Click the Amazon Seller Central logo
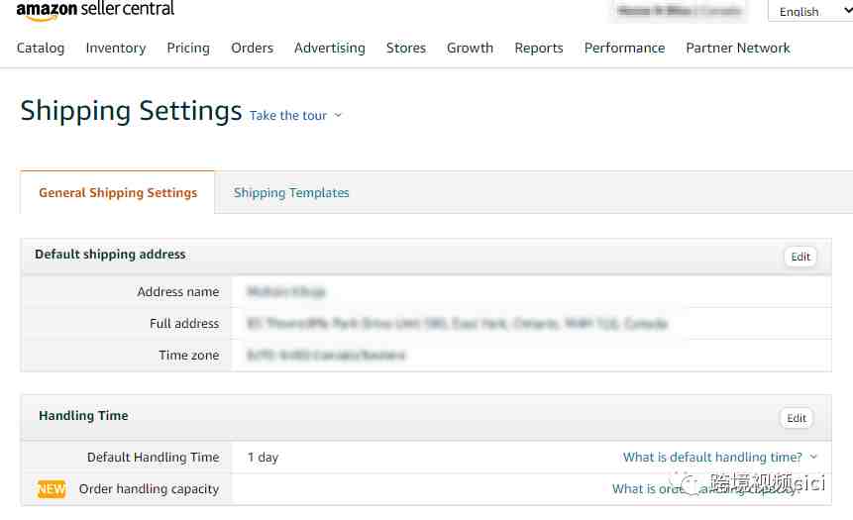This screenshot has width=853, height=520. (95, 10)
